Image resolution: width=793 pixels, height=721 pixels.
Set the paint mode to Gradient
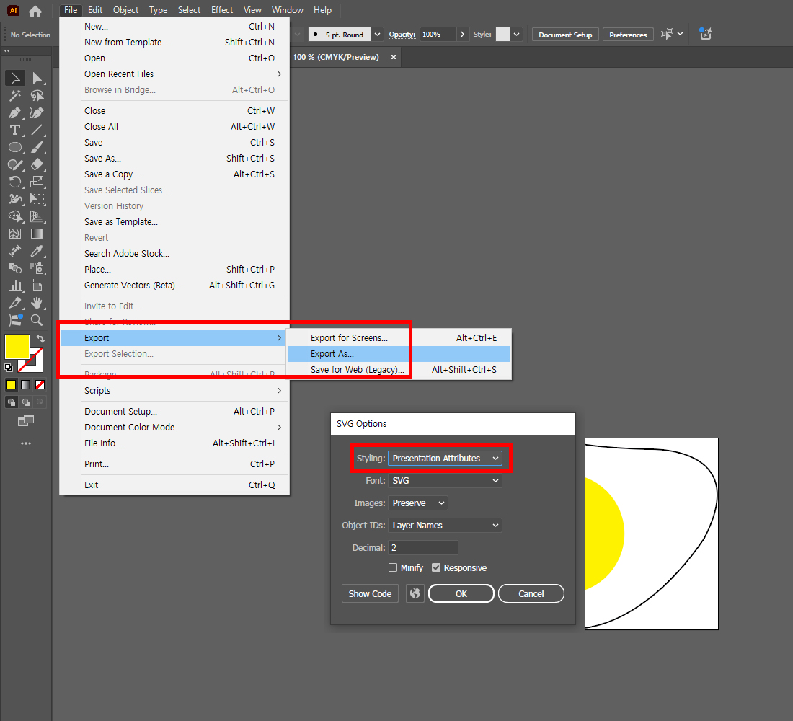tap(26, 384)
